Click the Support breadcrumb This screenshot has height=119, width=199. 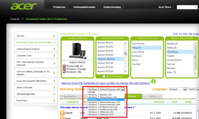pos(15,19)
